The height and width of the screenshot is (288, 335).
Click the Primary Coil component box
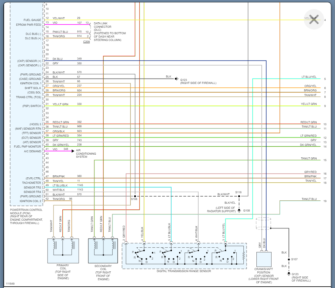click(63, 251)
